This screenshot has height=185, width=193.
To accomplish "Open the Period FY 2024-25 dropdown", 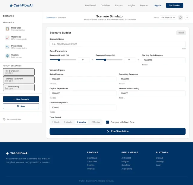I will click(168, 17).
